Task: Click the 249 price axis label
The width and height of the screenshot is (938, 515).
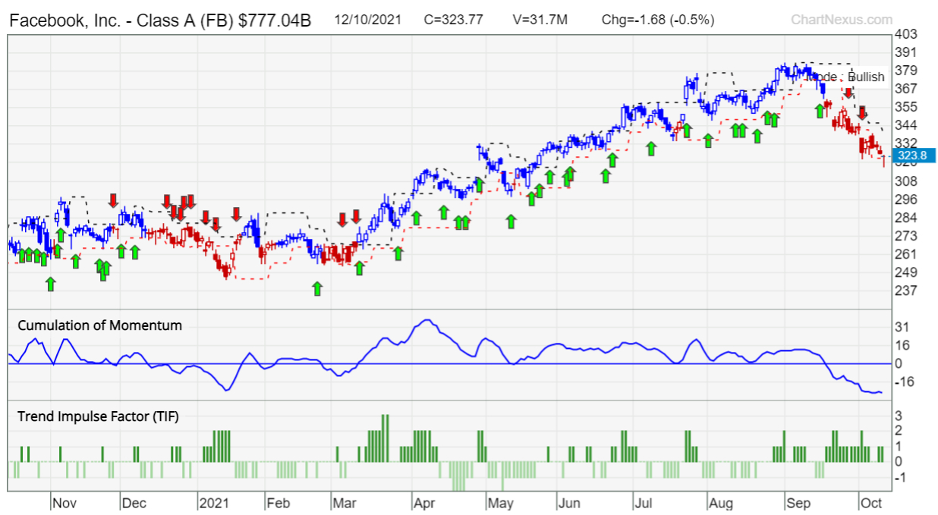Action: [x=907, y=272]
